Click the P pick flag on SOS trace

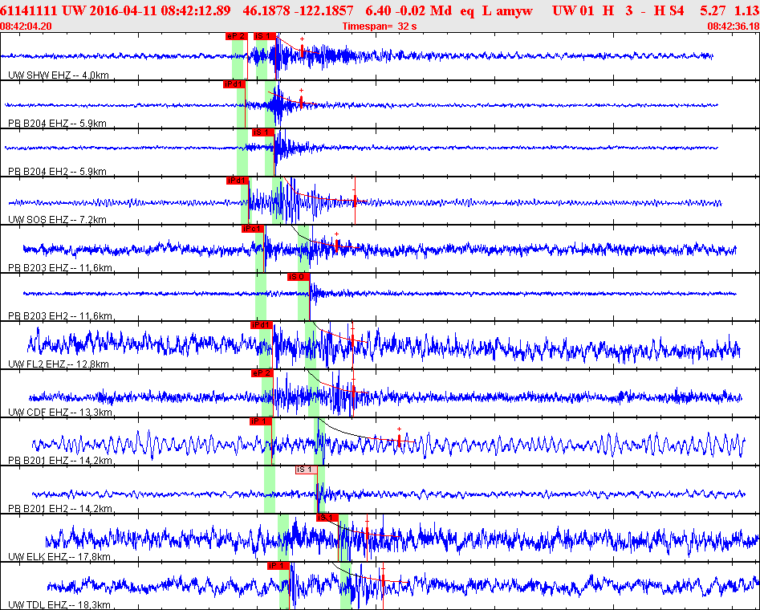(x=238, y=181)
